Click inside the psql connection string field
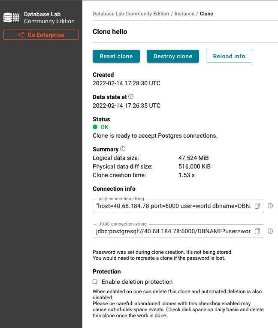Image resolution: width=278 pixels, height=328 pixels. pos(173,206)
